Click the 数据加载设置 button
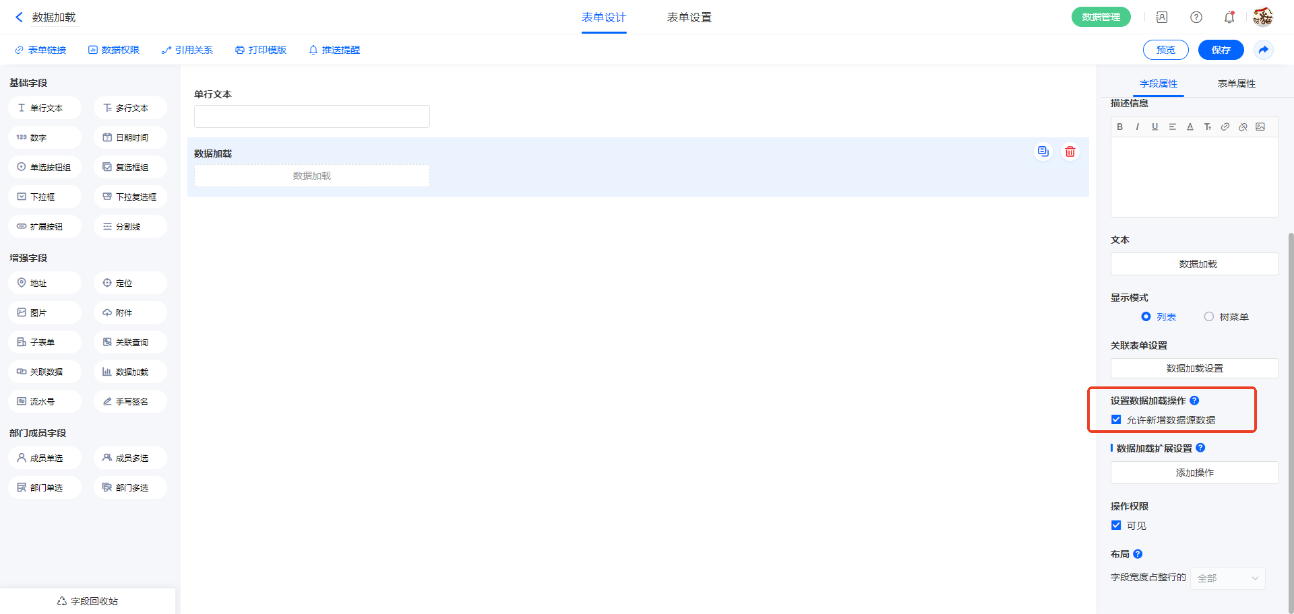This screenshot has height=614, width=1294. pyautogui.click(x=1194, y=368)
